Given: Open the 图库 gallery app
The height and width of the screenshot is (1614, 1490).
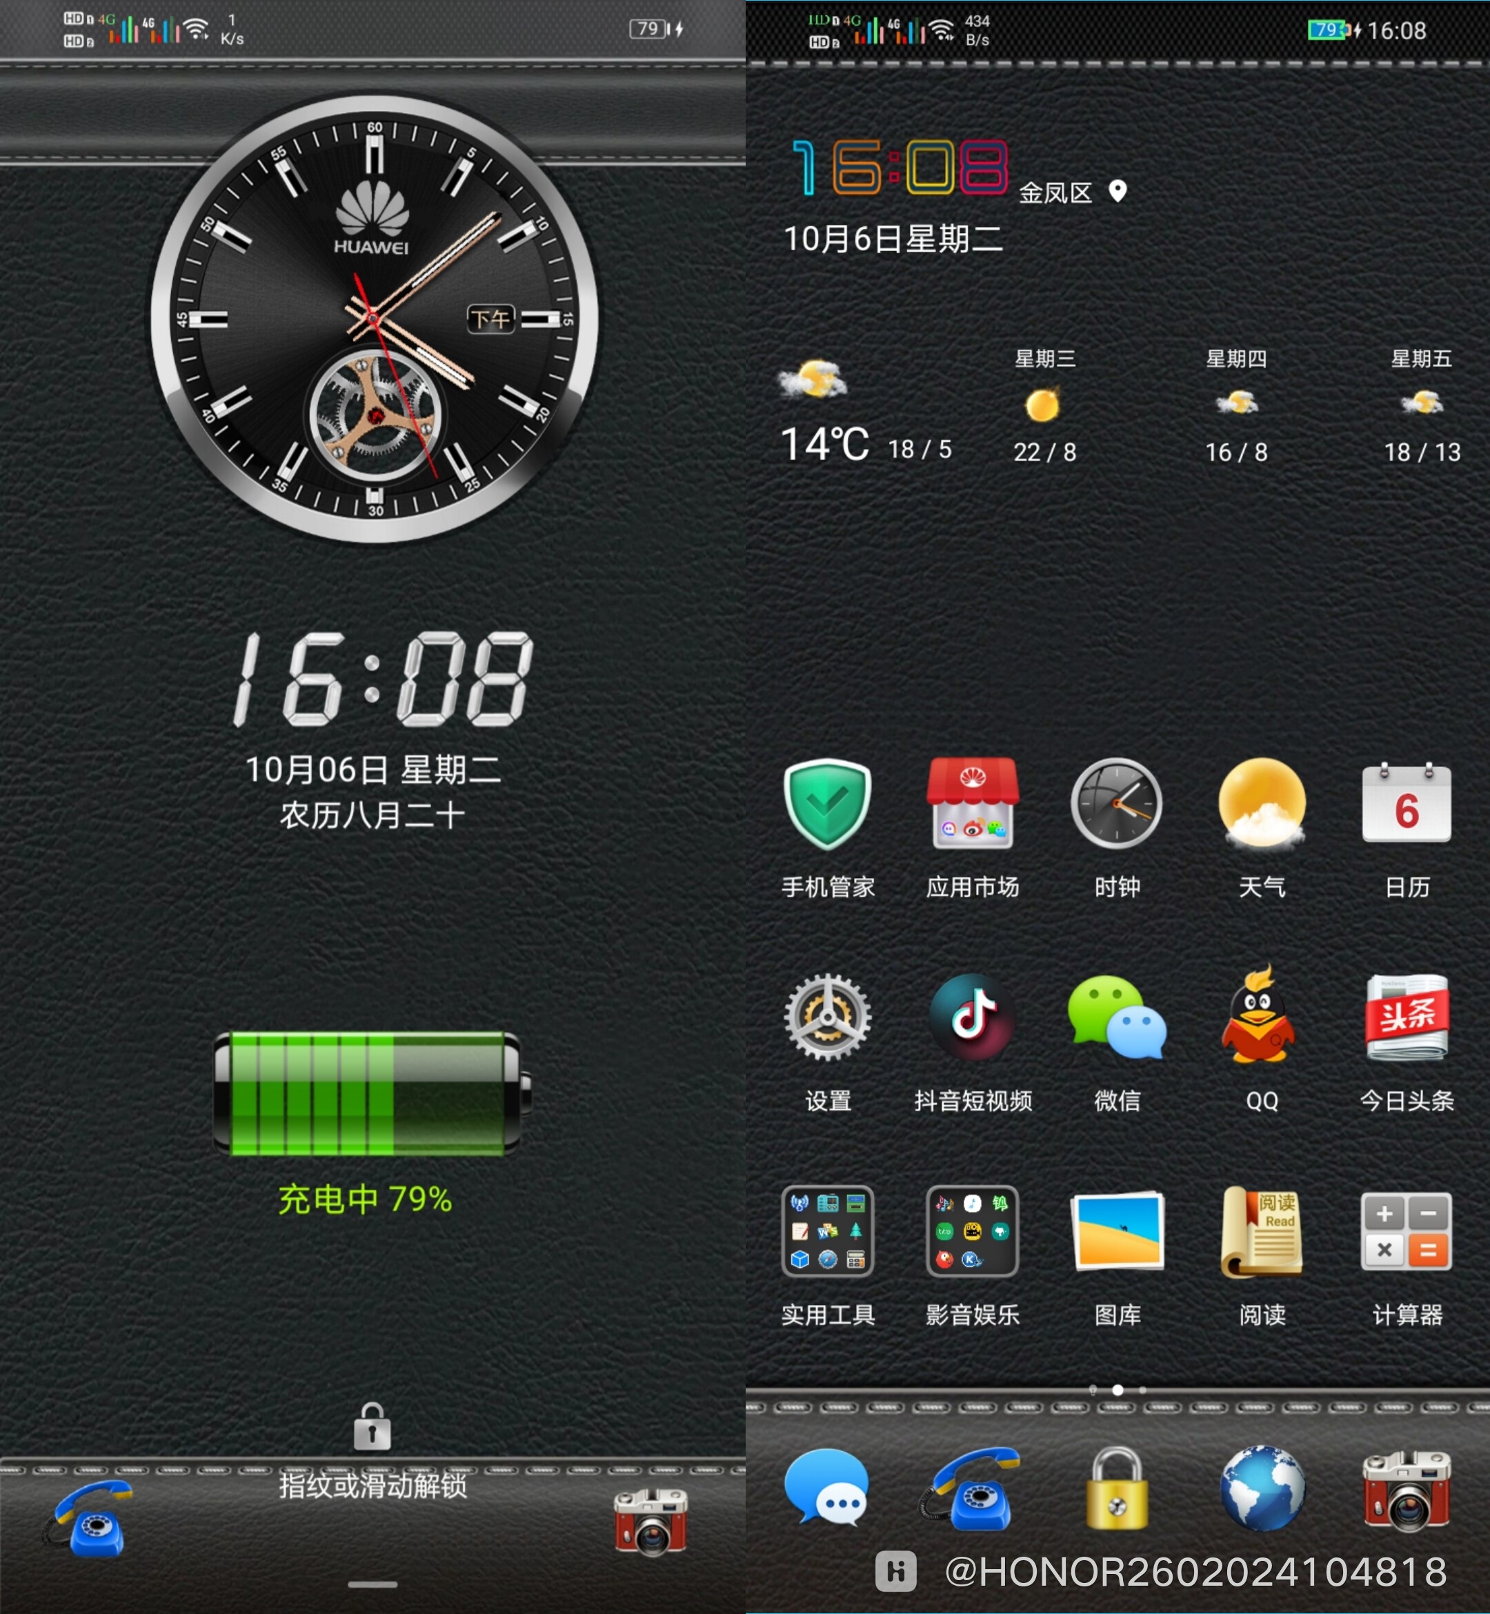Looking at the screenshot, I should [1117, 1231].
